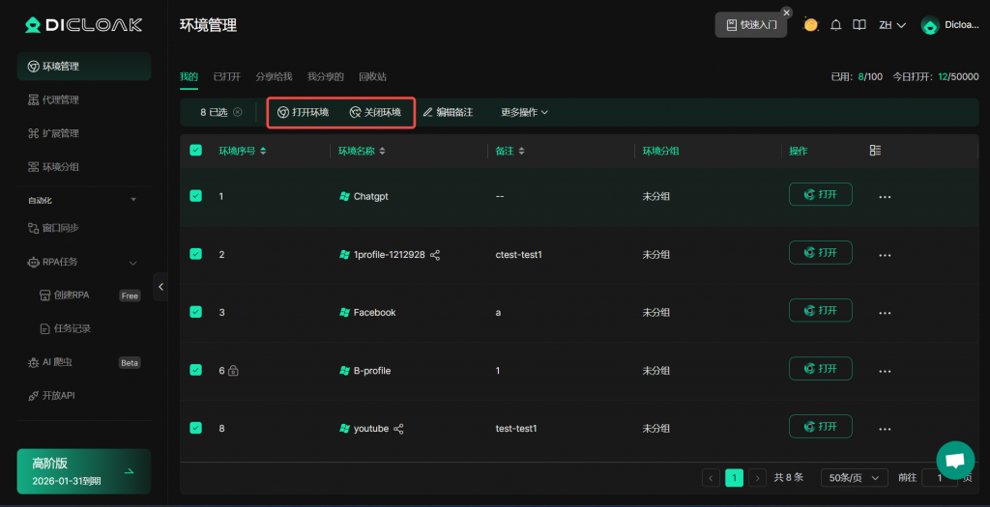Click the notification bell icon

pos(836,25)
